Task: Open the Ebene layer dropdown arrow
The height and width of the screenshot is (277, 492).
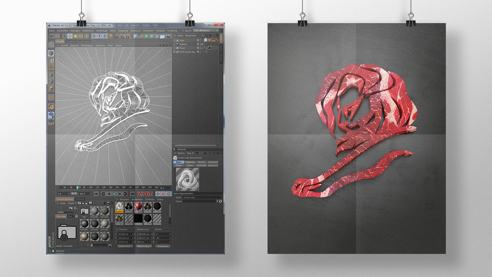Action: (x=217, y=201)
